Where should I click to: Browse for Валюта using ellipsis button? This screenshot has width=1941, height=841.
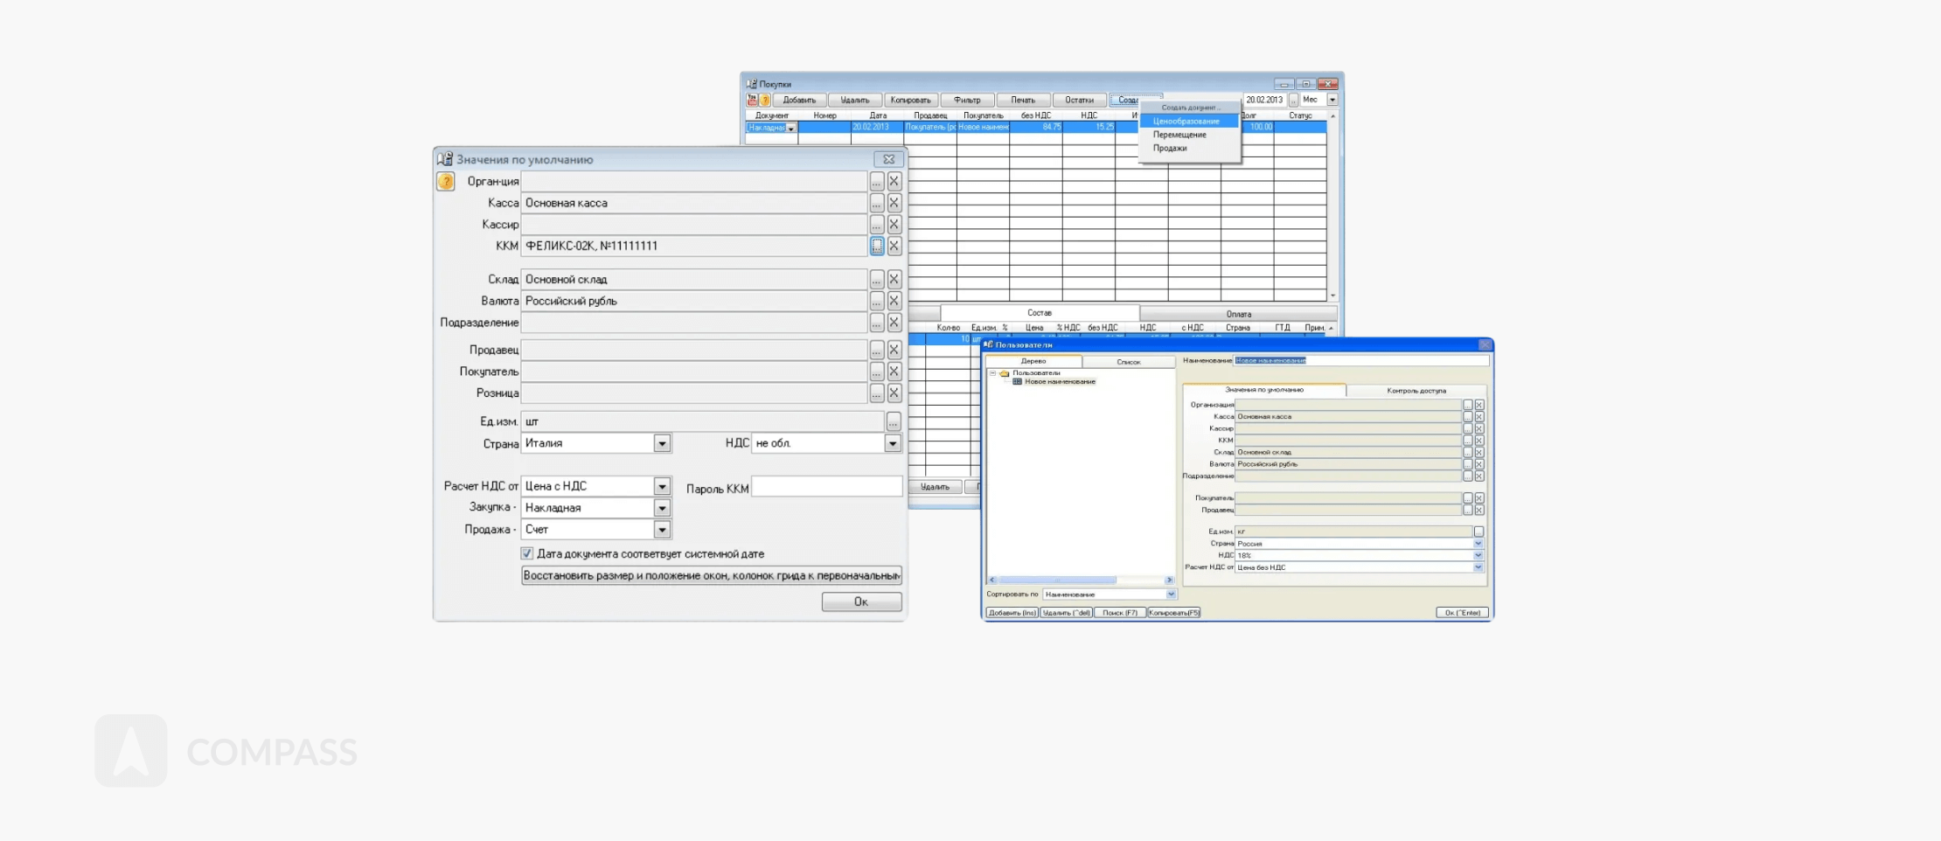point(876,302)
